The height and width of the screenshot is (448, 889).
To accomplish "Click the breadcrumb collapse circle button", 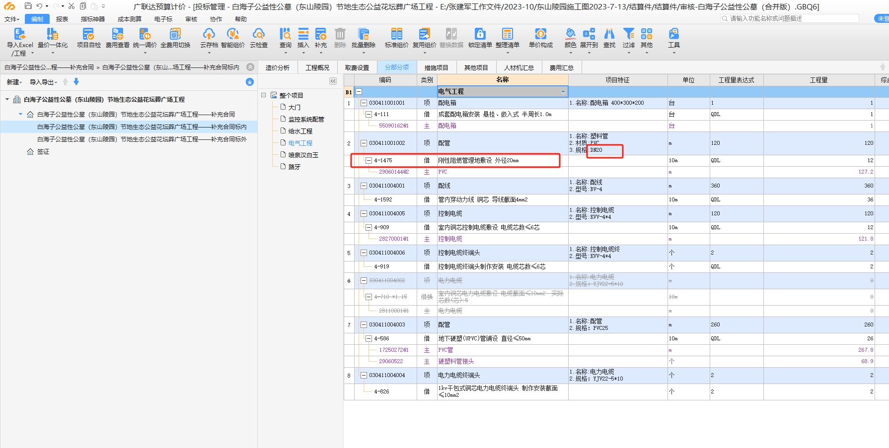I will tap(250, 67).
